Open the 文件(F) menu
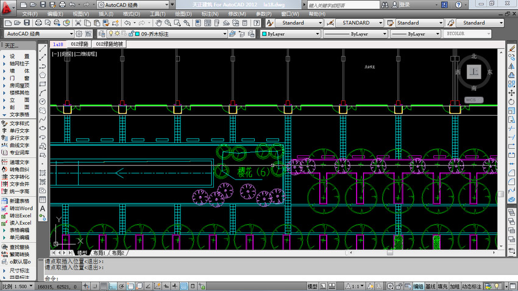 tap(30, 14)
